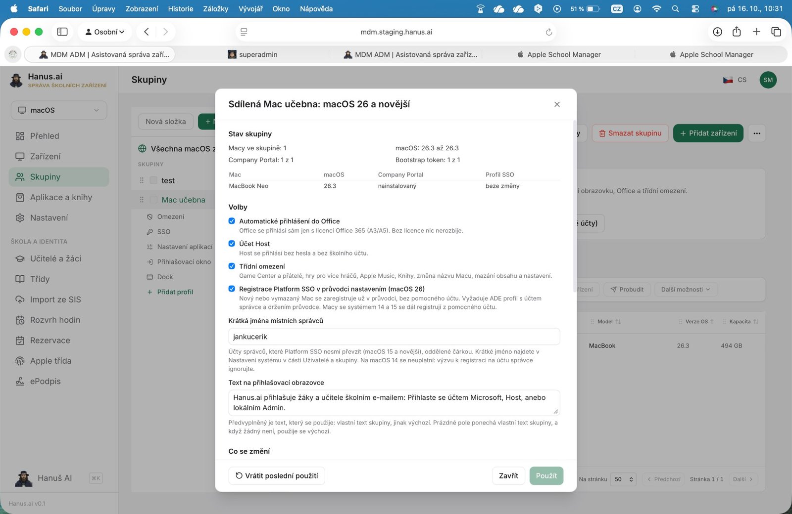Image resolution: width=792 pixels, height=514 pixels.
Task: Open Učitelé a žáci section
Action: 59,258
